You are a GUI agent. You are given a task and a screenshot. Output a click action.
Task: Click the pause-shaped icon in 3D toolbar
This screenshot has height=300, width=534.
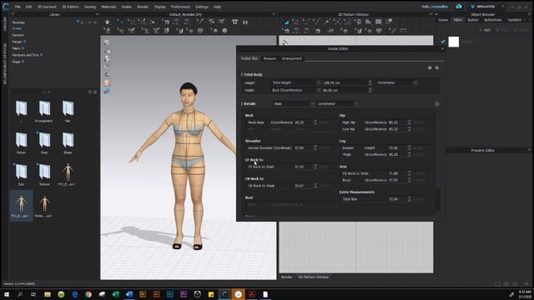coord(245,22)
